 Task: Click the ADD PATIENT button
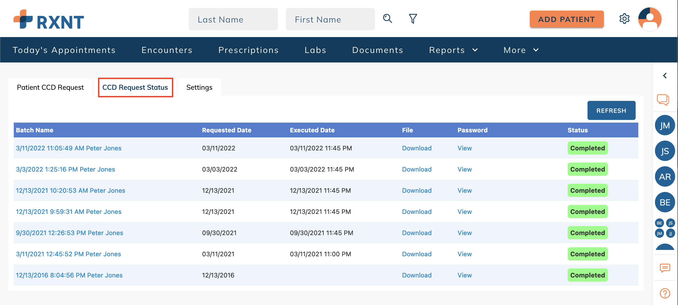tap(567, 19)
